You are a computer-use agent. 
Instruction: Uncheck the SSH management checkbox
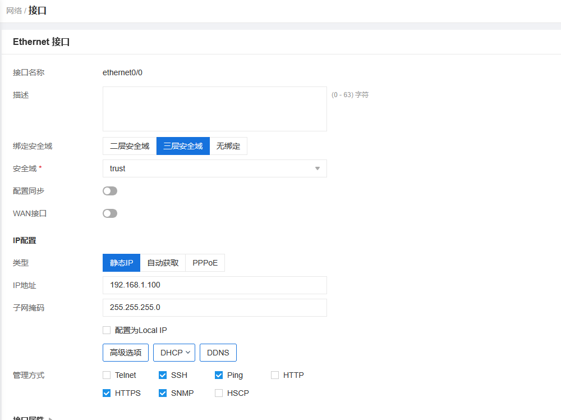click(x=163, y=375)
